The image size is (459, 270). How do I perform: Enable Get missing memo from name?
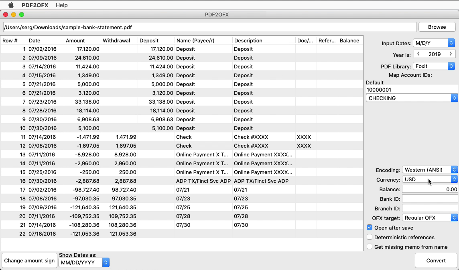pyautogui.click(x=370, y=247)
